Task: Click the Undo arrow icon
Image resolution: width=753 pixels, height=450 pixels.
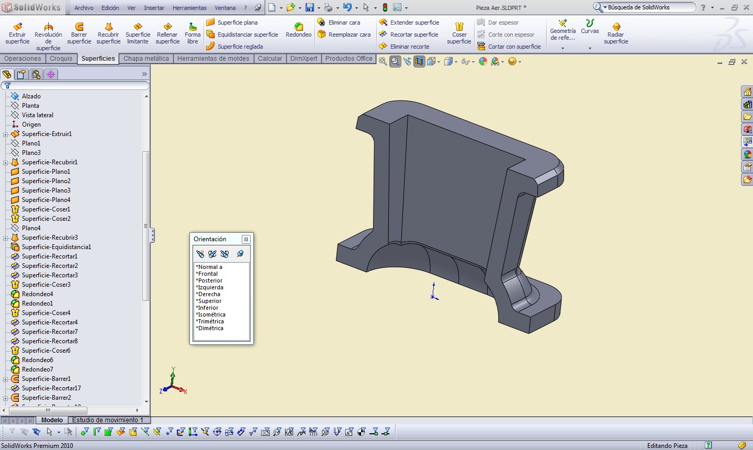Action: tap(347, 7)
